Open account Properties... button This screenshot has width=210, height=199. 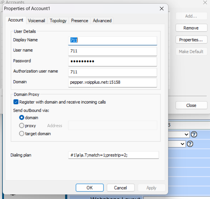(x=191, y=40)
